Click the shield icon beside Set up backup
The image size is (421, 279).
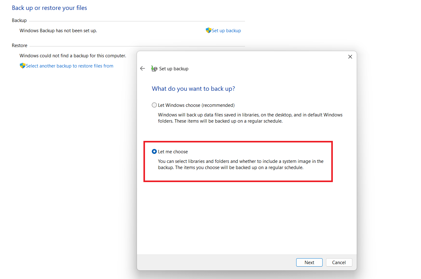coord(208,30)
